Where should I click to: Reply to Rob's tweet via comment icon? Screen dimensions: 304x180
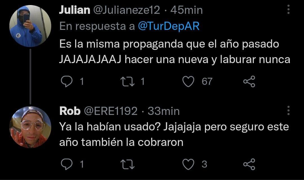point(66,164)
